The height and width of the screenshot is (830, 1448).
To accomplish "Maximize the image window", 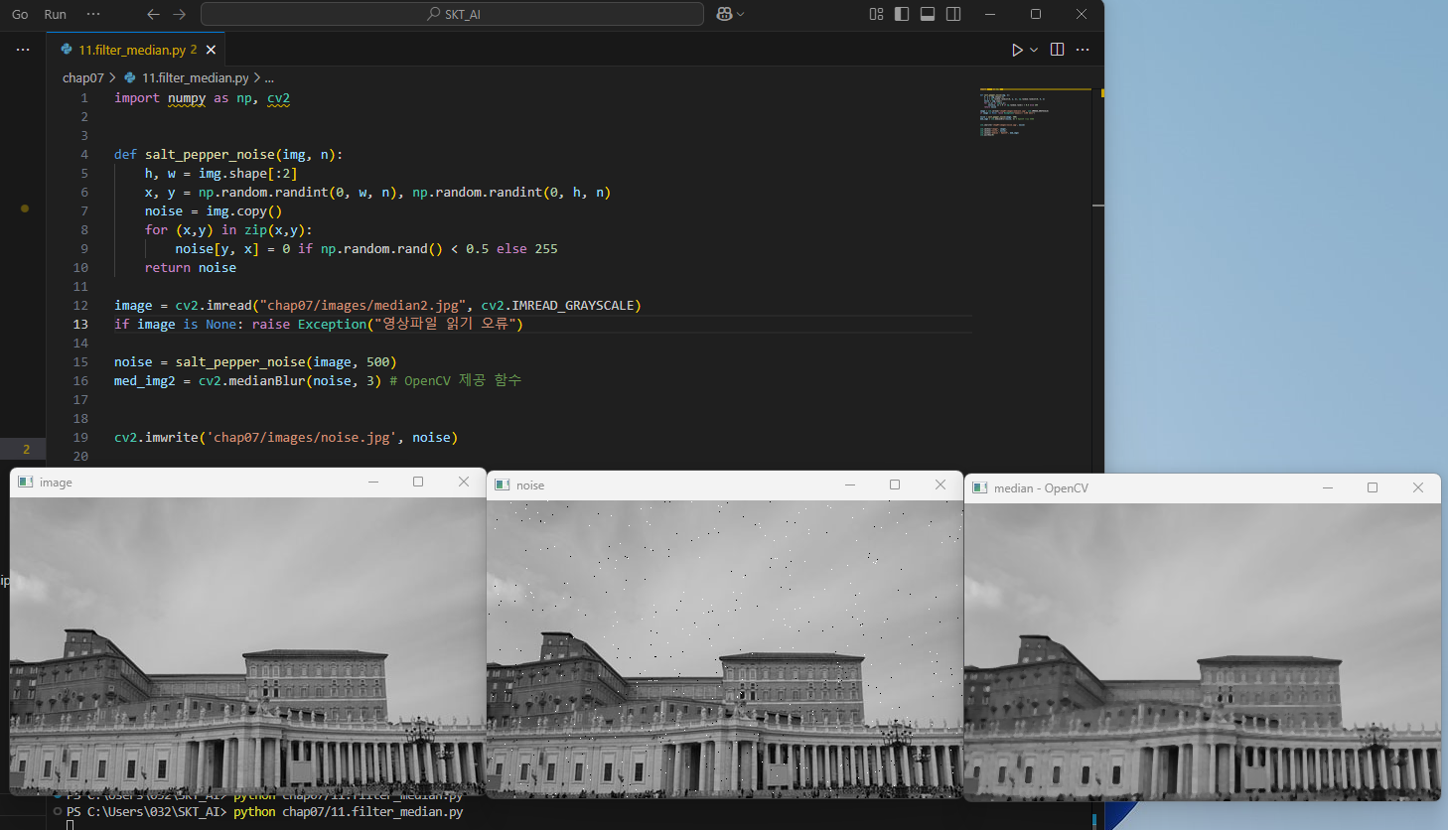I will point(418,482).
